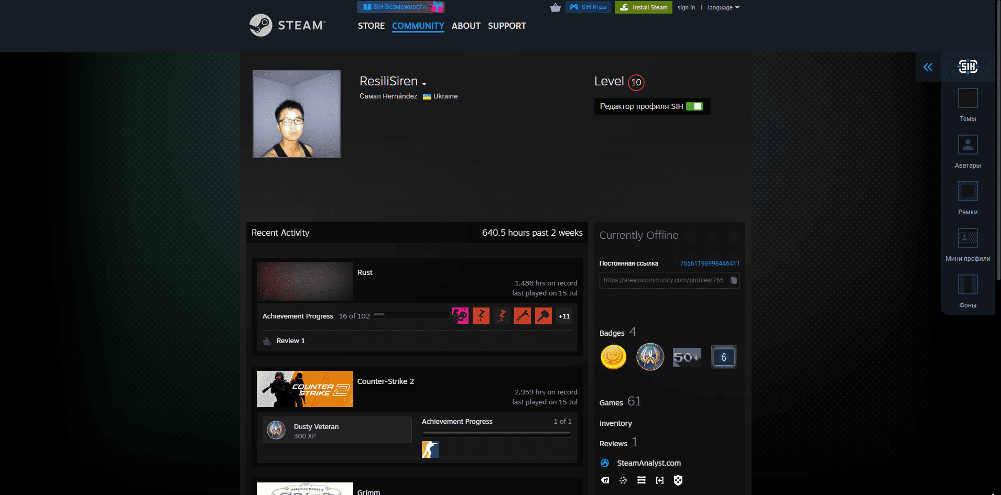The image size is (1001, 495).
Task: Click the review thumbs-up icon for Rust
Action: (x=267, y=341)
